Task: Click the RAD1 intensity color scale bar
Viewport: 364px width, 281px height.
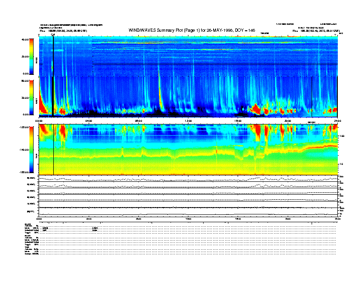Action: (x=31, y=97)
